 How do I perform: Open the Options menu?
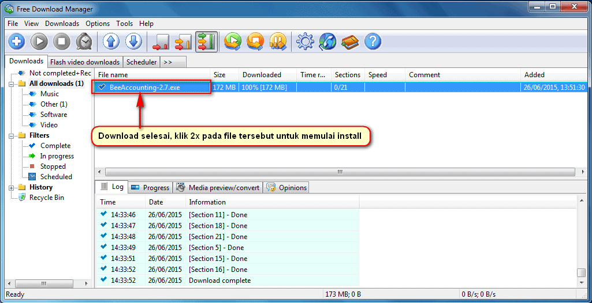pyautogui.click(x=98, y=24)
